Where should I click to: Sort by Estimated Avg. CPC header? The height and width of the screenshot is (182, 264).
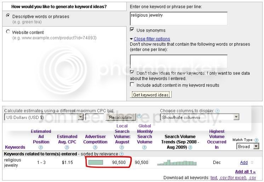67,139
